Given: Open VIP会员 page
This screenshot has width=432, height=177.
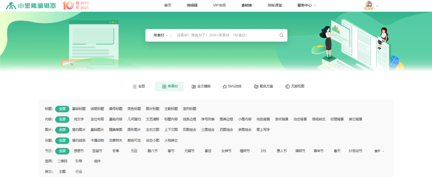Looking at the screenshot, I should tap(219, 5).
